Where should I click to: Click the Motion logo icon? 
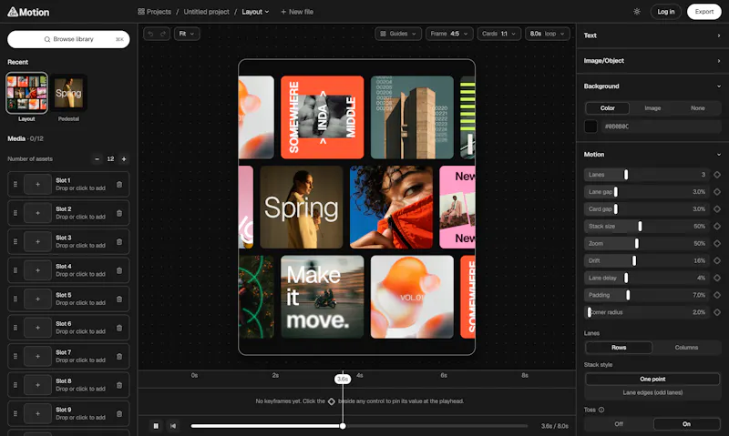coord(13,12)
